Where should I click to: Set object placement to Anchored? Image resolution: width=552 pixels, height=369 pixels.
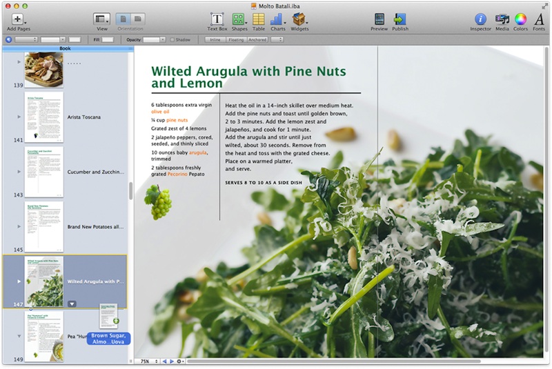(257, 40)
